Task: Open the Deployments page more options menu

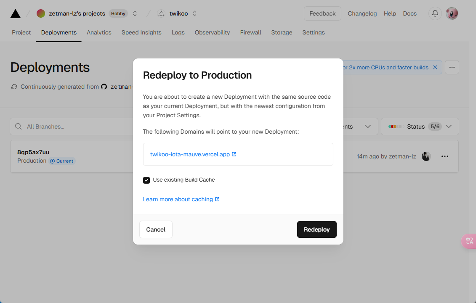Action: (x=452, y=67)
